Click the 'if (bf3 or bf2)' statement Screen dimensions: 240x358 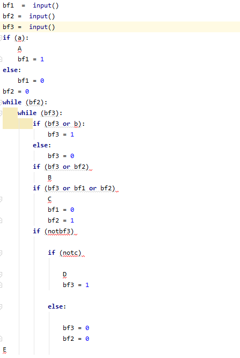click(61, 167)
